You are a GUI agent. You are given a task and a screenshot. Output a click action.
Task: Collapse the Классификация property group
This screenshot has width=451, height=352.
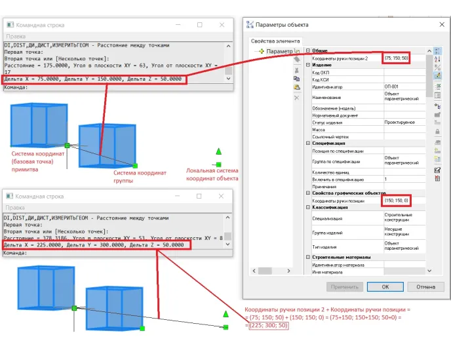tap(307, 207)
